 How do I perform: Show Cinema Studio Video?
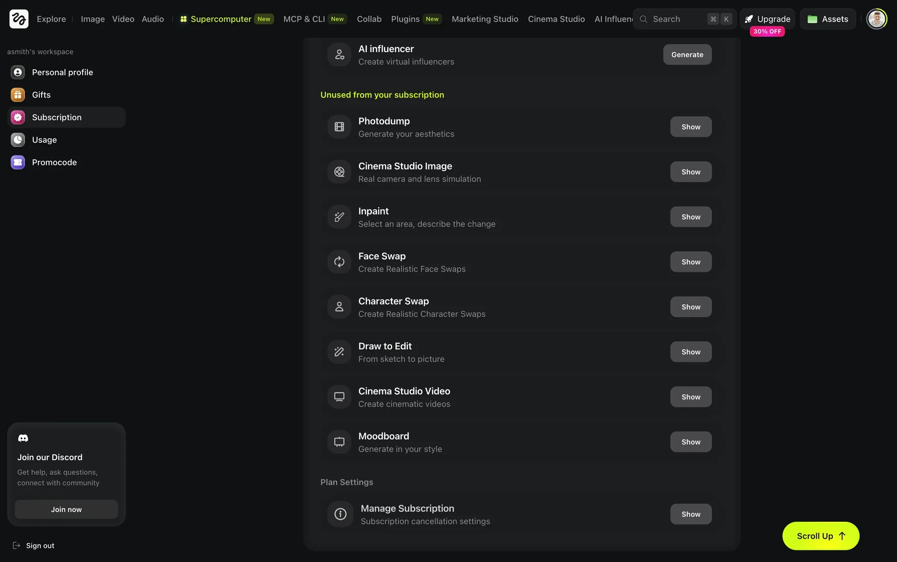(x=691, y=397)
